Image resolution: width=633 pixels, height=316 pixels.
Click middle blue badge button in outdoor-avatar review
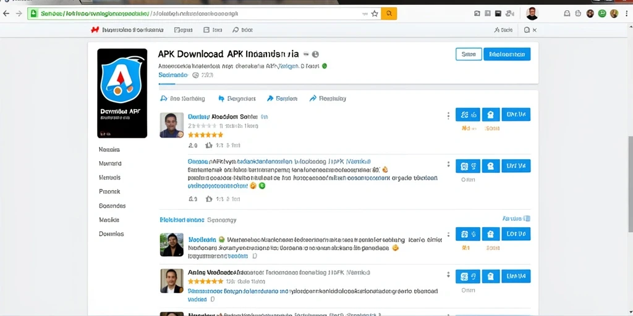coord(490,234)
